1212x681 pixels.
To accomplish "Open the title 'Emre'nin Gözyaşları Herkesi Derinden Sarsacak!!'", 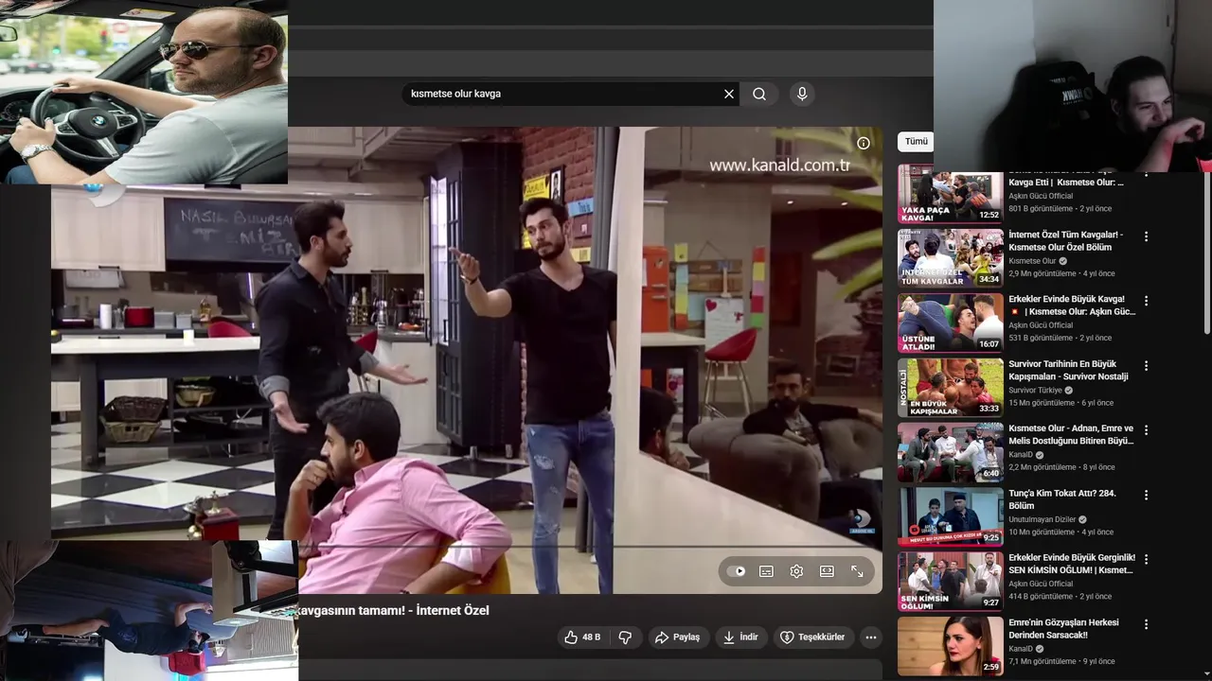I will 1064,629.
